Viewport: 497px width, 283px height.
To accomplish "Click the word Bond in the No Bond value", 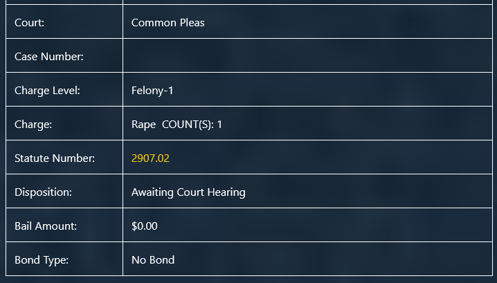I will pyautogui.click(x=162, y=260).
